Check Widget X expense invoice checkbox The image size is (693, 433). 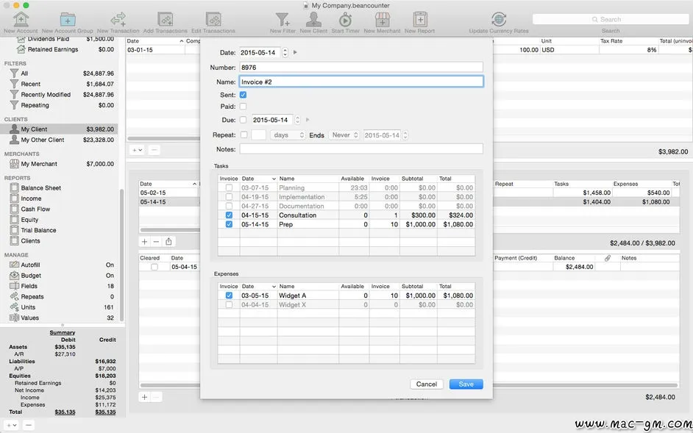pos(229,305)
